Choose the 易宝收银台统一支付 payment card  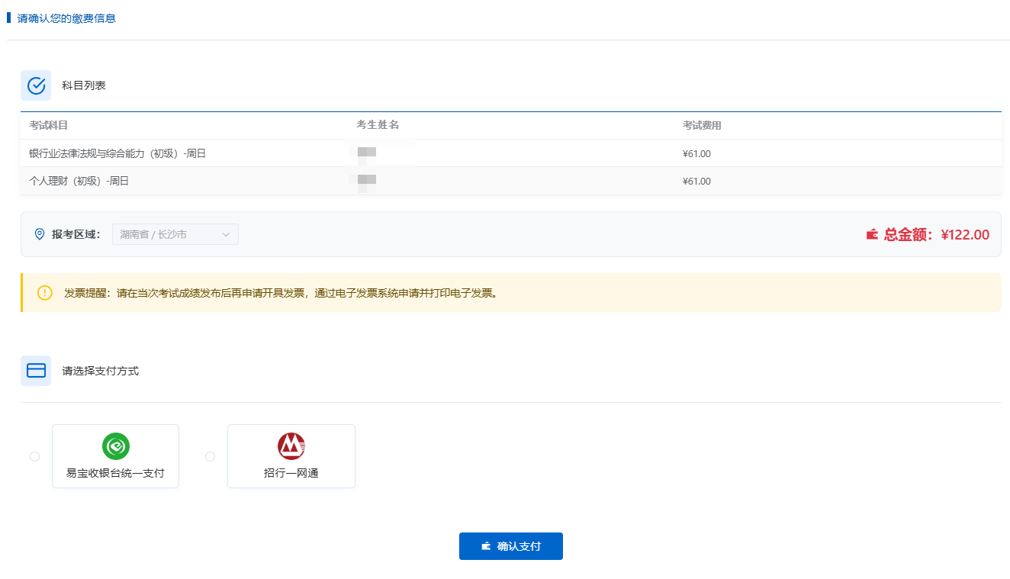115,456
